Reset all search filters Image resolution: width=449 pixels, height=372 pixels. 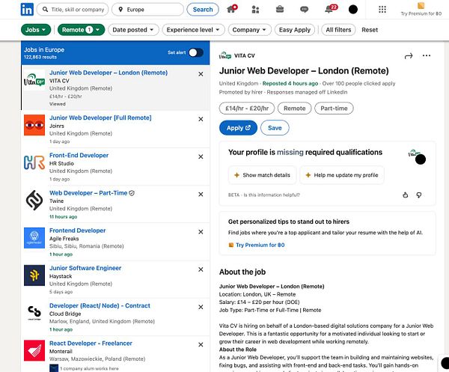pos(370,30)
